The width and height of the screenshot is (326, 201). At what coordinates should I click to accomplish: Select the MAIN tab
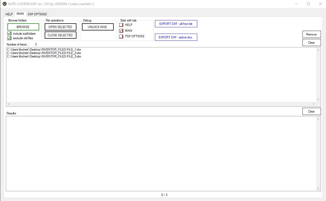[x=20, y=14]
